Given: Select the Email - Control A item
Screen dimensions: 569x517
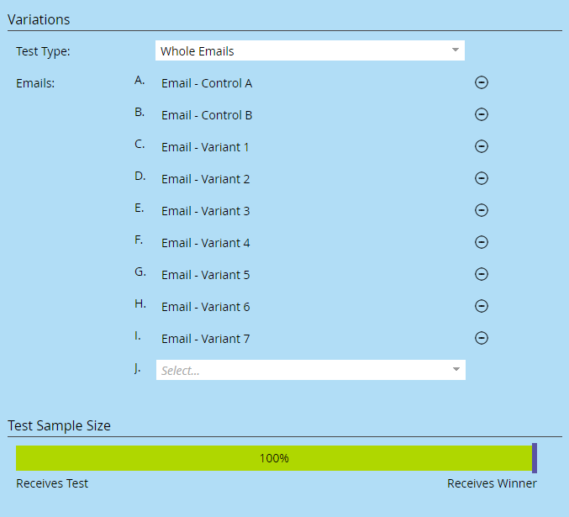Looking at the screenshot, I should pyautogui.click(x=207, y=83).
